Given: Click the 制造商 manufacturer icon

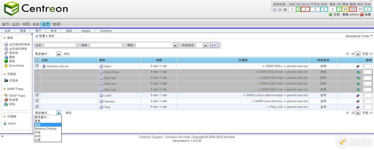Looking at the screenshot, I should pyautogui.click(x=6, y=100).
